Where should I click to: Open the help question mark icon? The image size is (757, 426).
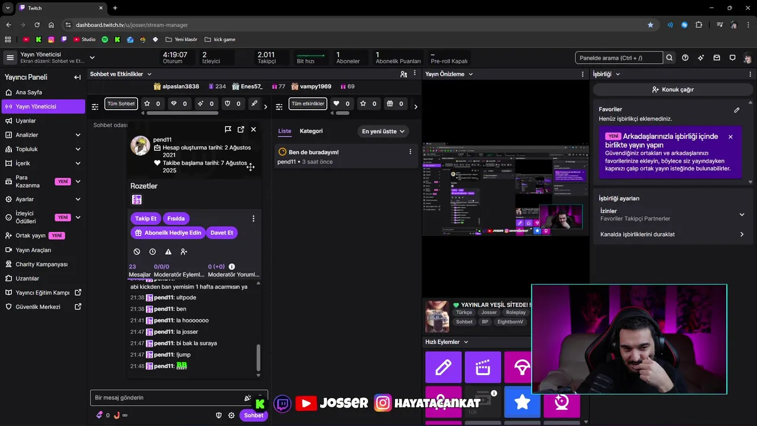(685, 58)
